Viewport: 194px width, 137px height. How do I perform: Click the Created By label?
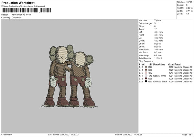coord(7,135)
